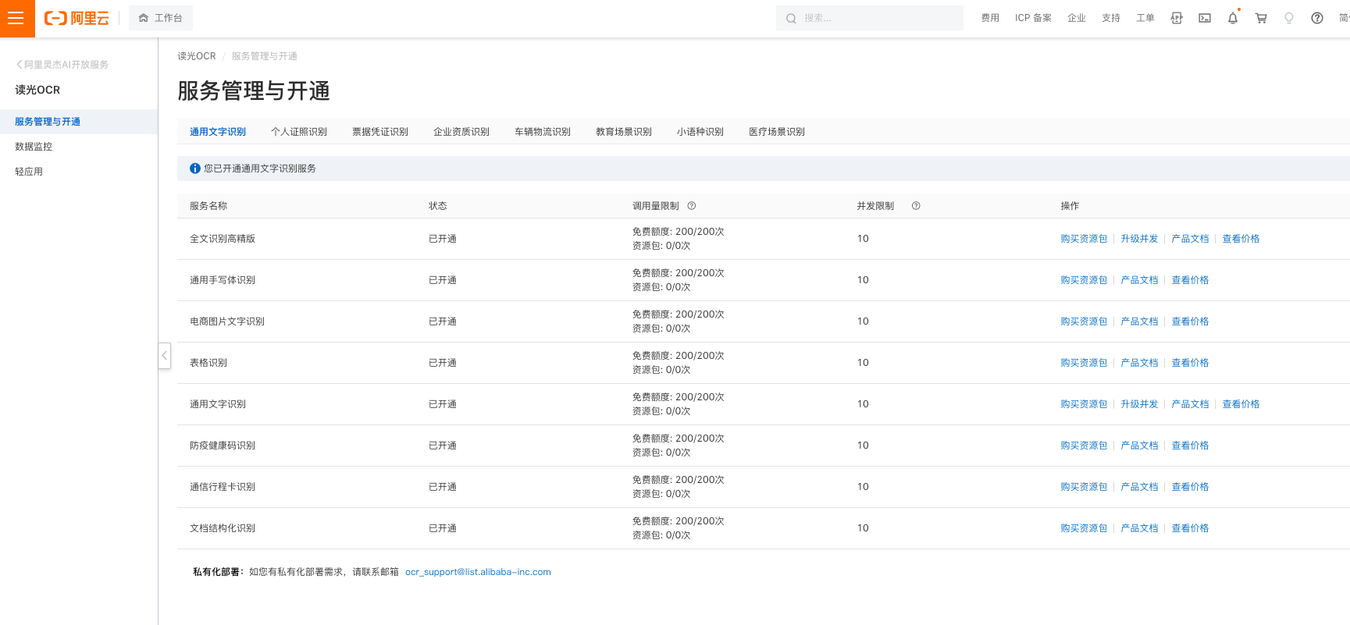Click 购买资源包 for 防疫健康码识别
The width and height of the screenshot is (1350, 625).
click(x=1084, y=446)
